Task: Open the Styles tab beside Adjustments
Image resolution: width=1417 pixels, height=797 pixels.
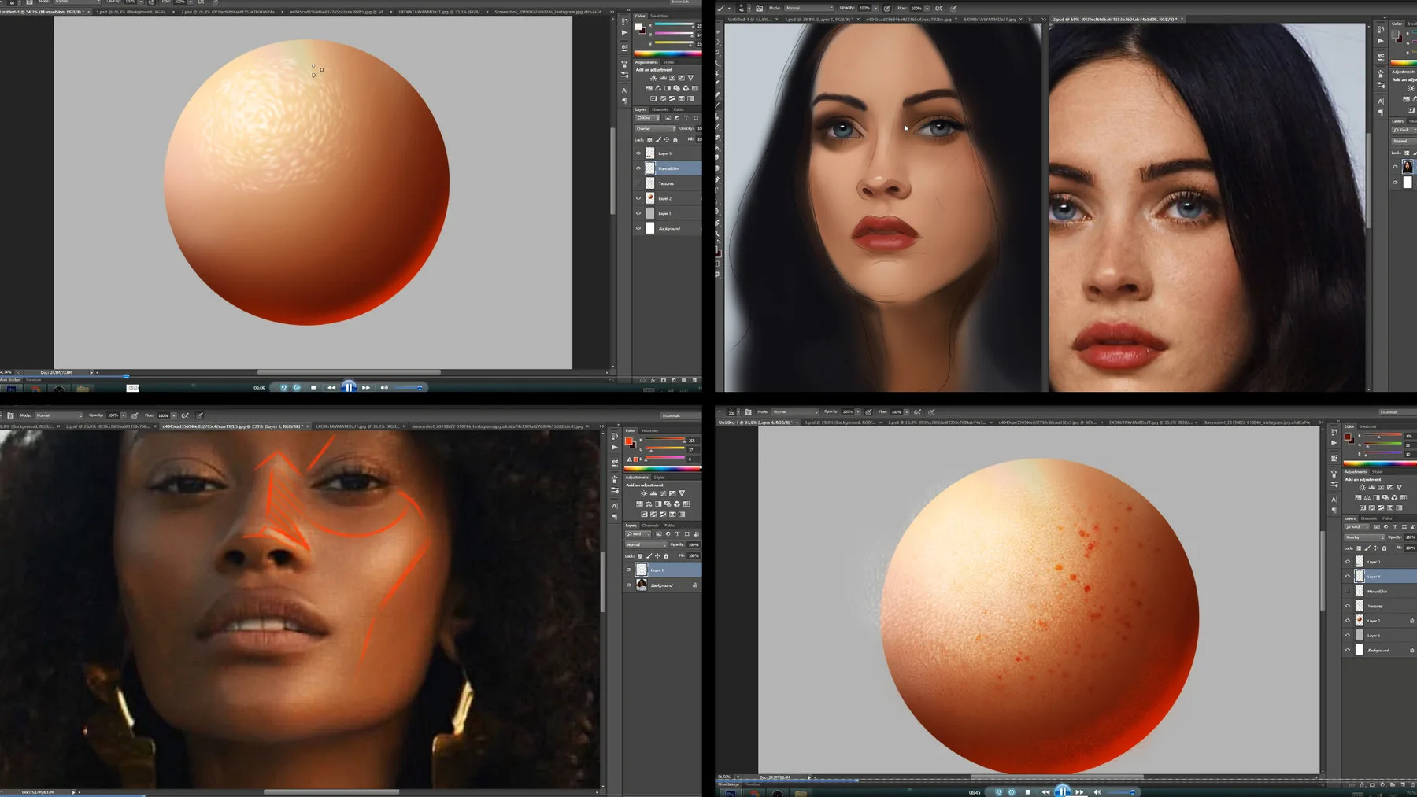Action: [x=669, y=62]
